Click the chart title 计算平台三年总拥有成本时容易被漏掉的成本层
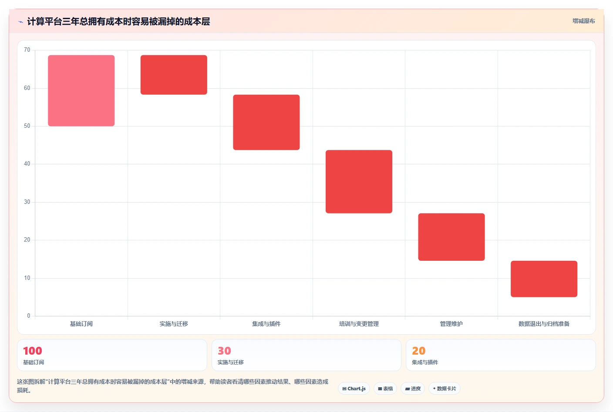Screen dimensions: 613x412 (x=118, y=22)
